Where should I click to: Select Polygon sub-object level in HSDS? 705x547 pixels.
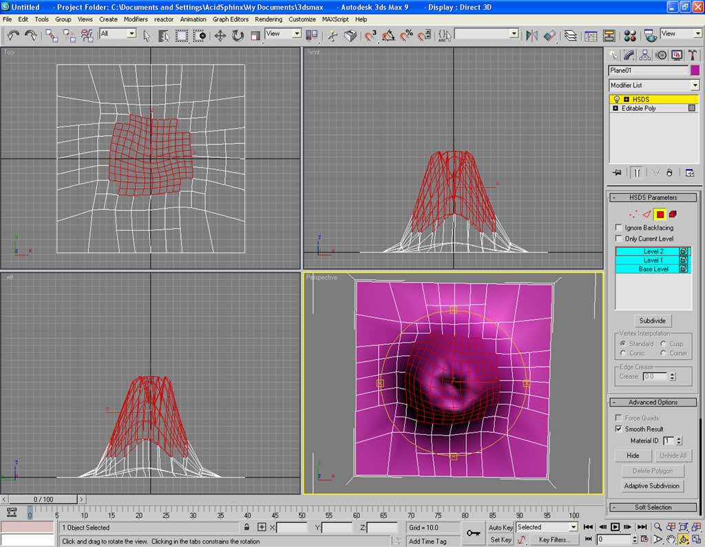coord(660,214)
